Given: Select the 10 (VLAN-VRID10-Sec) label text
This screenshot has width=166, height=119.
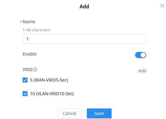Looking at the screenshot, I should pyautogui.click(x=52, y=94).
